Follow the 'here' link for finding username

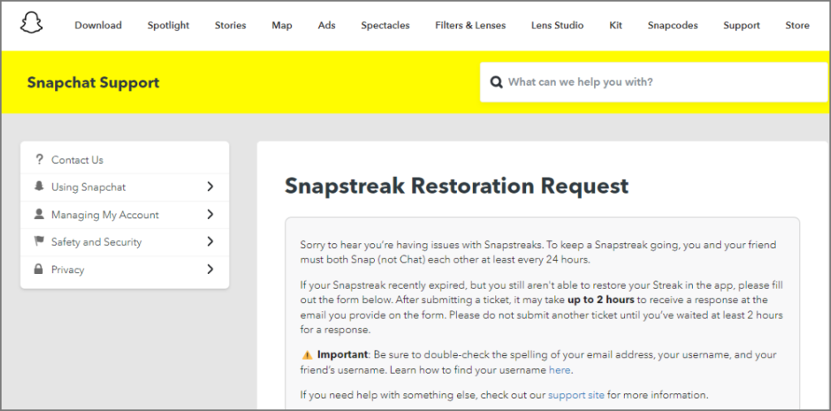[x=560, y=370]
